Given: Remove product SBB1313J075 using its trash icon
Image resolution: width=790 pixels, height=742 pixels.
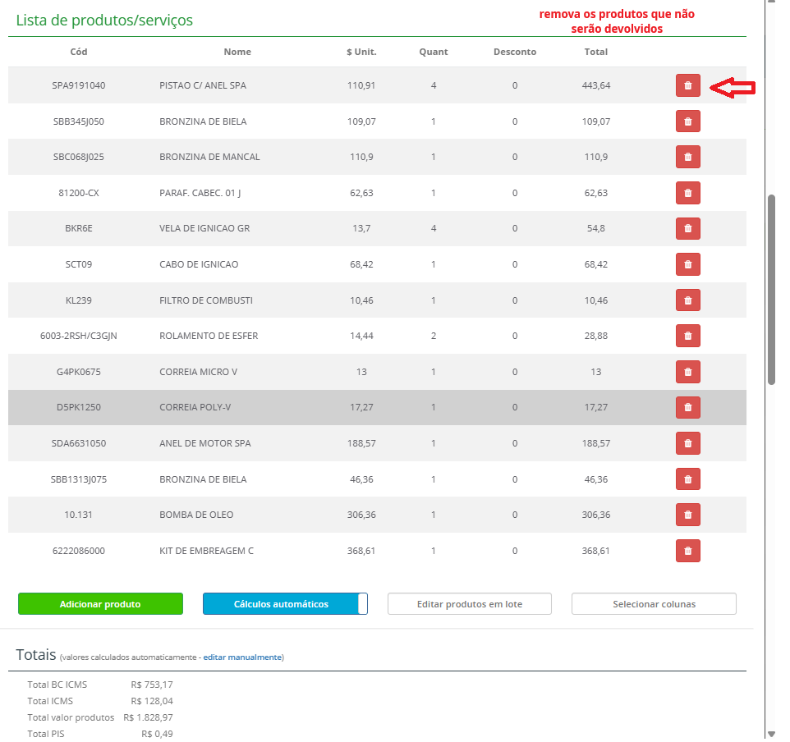Looking at the screenshot, I should (687, 479).
